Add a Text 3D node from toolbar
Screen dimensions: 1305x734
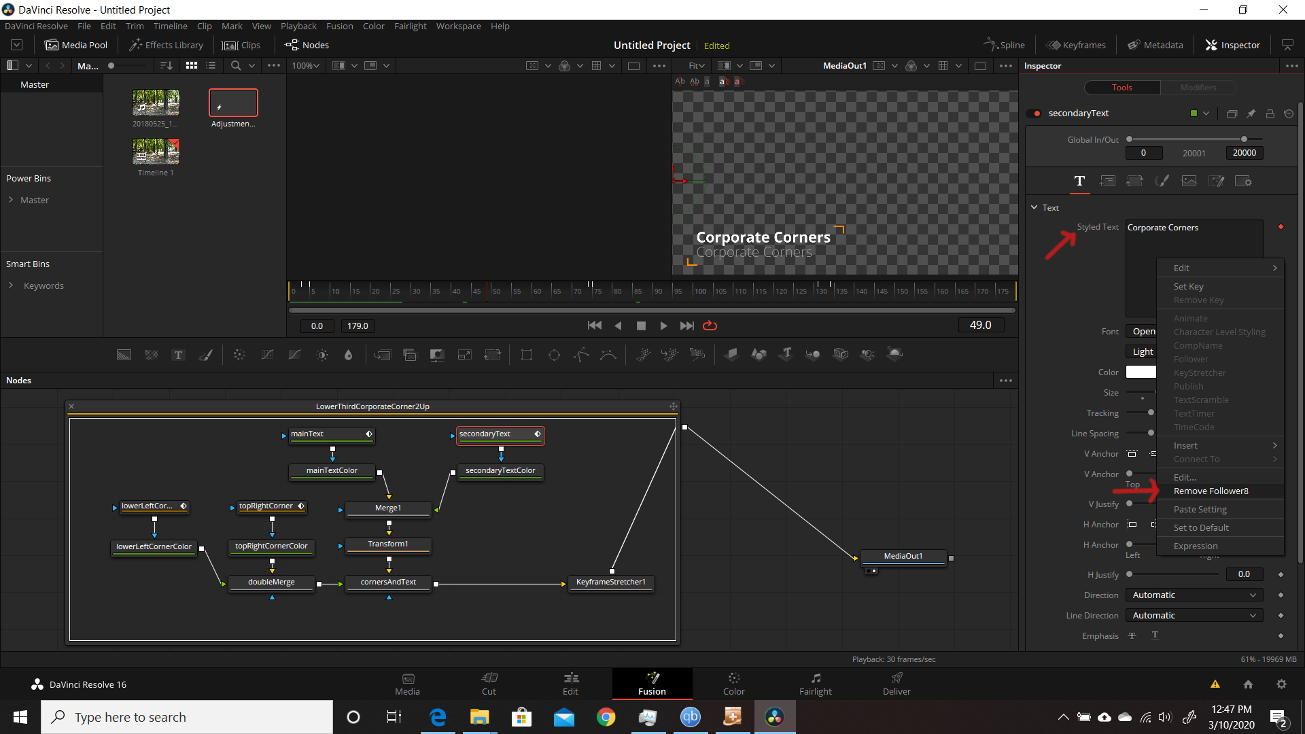[x=786, y=354]
